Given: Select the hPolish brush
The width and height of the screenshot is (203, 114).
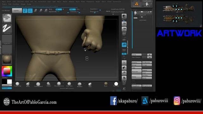Looking at the screenshot, I should (x=49, y=84).
